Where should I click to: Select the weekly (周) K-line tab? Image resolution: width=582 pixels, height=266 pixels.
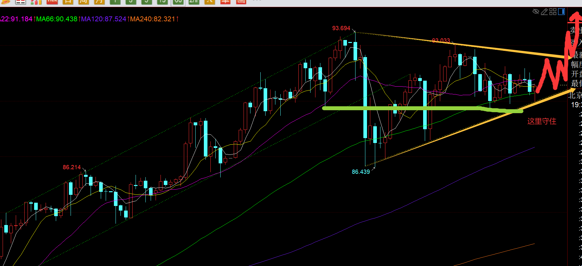[x=83, y=1]
